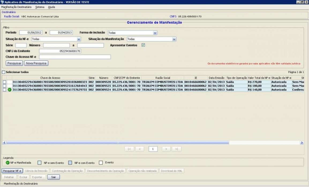309x187 pixels.
Task: Check the Selecionar todos checkbox
Action: [x=3, y=72]
